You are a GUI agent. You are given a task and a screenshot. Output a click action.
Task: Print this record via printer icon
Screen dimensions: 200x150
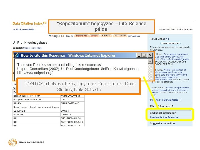point(59,36)
